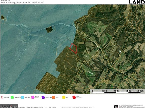Screen dimensions: 145x108
Task: Click the 'Boundary' legend label
Action: point(7,97)
